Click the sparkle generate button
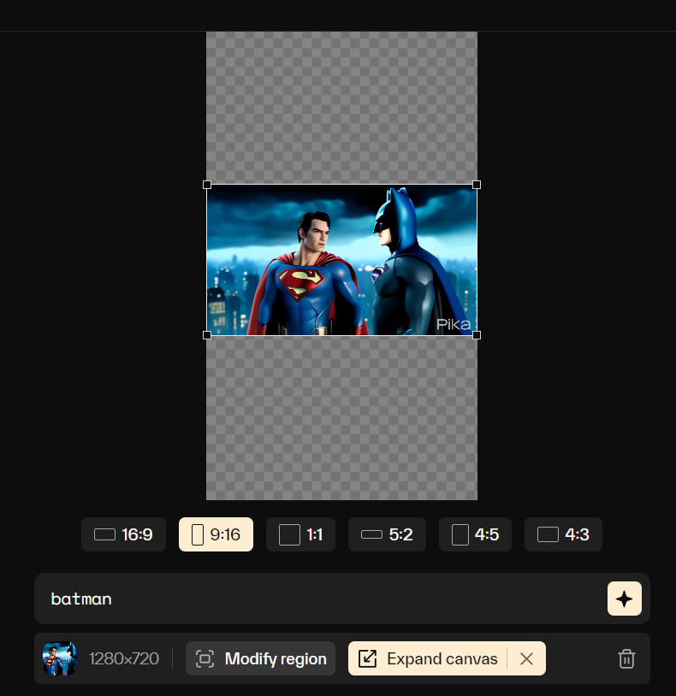The height and width of the screenshot is (696, 676). [624, 599]
